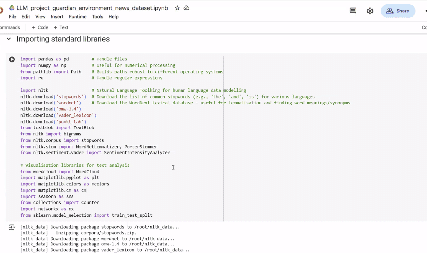This screenshot has width=427, height=253.
Task: Run the import libraries code cell
Action: click(x=12, y=59)
